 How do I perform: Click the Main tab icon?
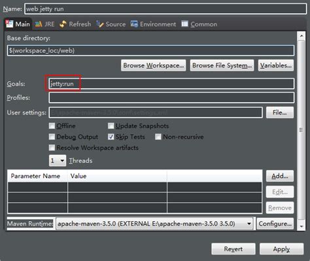pos(9,24)
